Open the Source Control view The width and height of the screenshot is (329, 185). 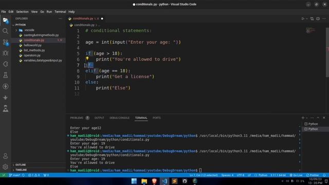tap(6, 42)
